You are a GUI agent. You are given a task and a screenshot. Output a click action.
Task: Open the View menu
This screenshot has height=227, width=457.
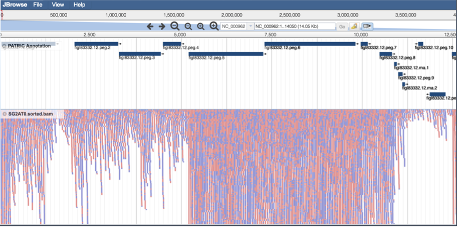pyautogui.click(x=58, y=4)
